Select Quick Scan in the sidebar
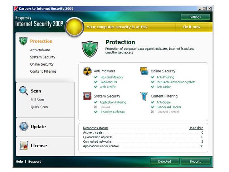Image resolution: width=229 pixels, height=172 pixels. [39, 107]
